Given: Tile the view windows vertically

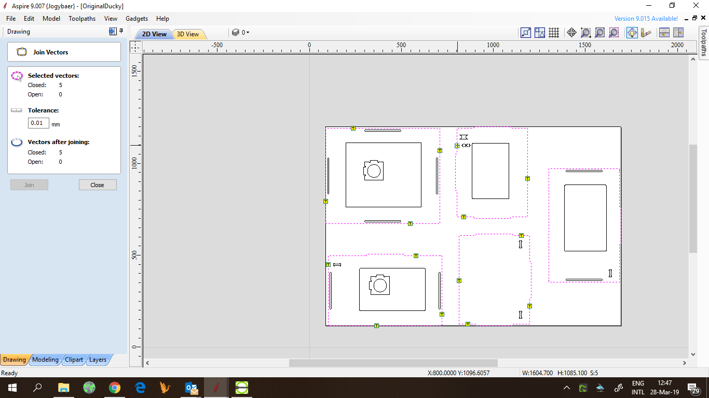Looking at the screenshot, I should (678, 33).
